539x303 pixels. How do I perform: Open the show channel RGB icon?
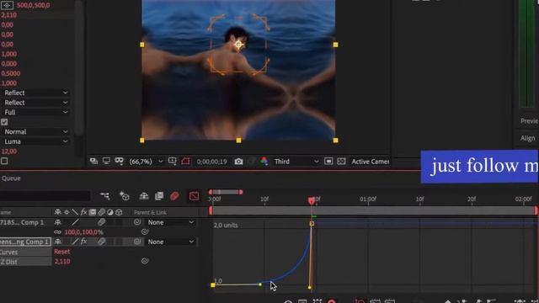point(264,161)
